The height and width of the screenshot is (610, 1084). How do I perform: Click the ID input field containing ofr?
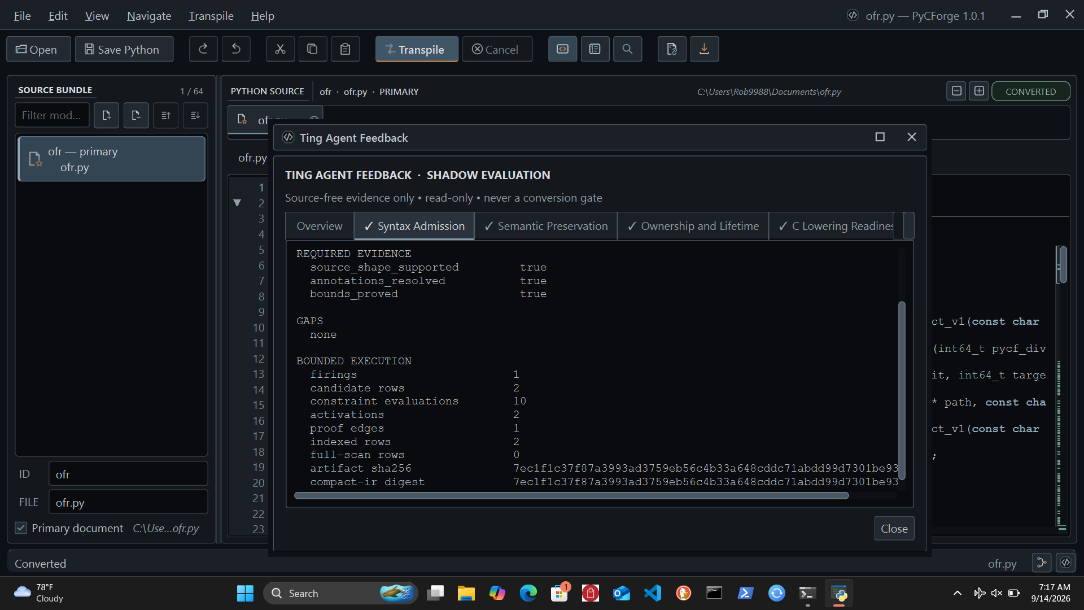tap(128, 474)
